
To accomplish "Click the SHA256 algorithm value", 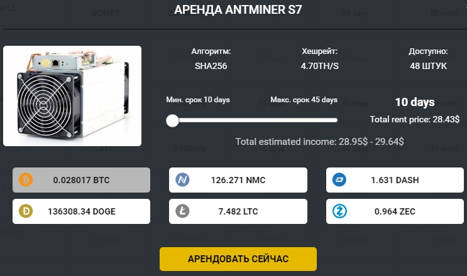I will coord(211,65).
